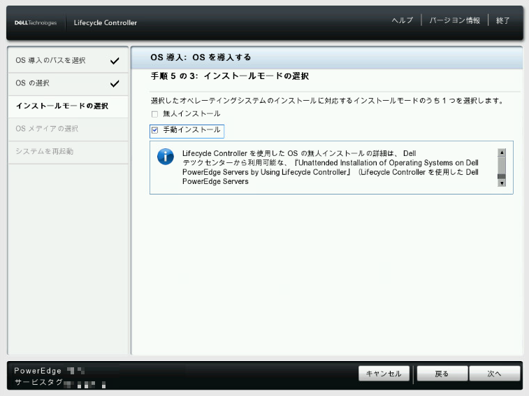The width and height of the screenshot is (529, 396).
Task: Select インストールモードの選択 step
Action: coord(68,106)
